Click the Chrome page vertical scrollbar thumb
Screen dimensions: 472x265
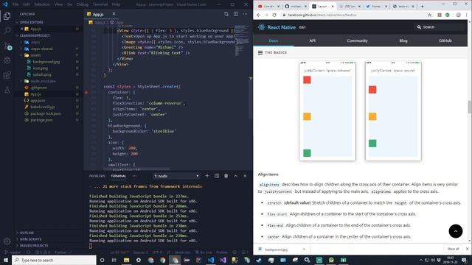(469, 107)
